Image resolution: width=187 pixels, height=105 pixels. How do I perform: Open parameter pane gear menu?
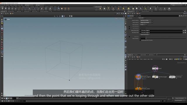(x=180, y=16)
